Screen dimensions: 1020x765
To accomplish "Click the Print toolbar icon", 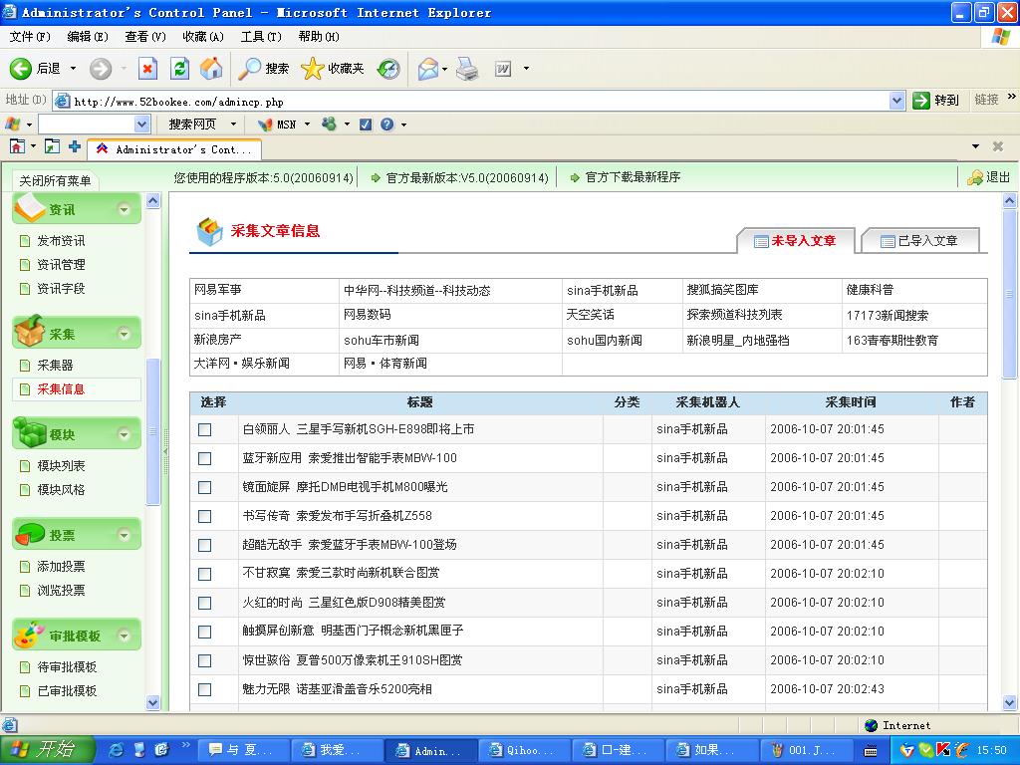I will coord(467,69).
